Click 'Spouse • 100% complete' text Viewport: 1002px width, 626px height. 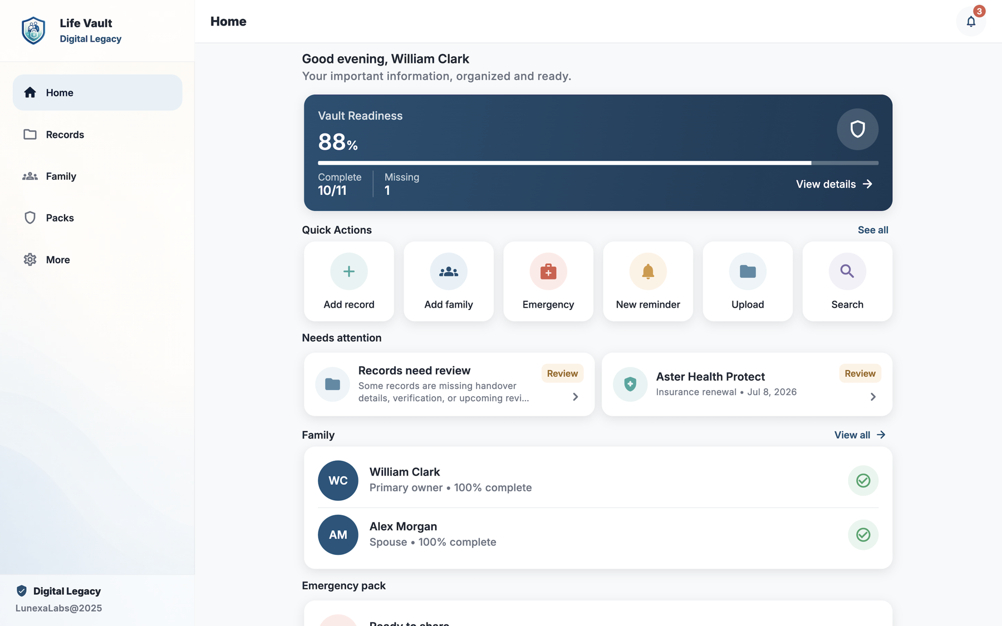433,543
